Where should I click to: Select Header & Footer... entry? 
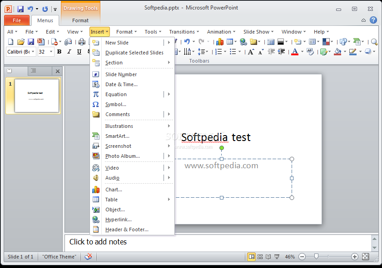[132, 229]
